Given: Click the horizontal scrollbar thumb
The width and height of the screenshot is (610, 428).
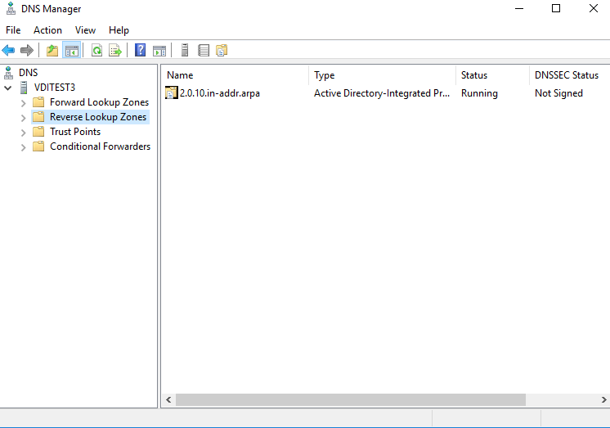Looking at the screenshot, I should tap(351, 399).
